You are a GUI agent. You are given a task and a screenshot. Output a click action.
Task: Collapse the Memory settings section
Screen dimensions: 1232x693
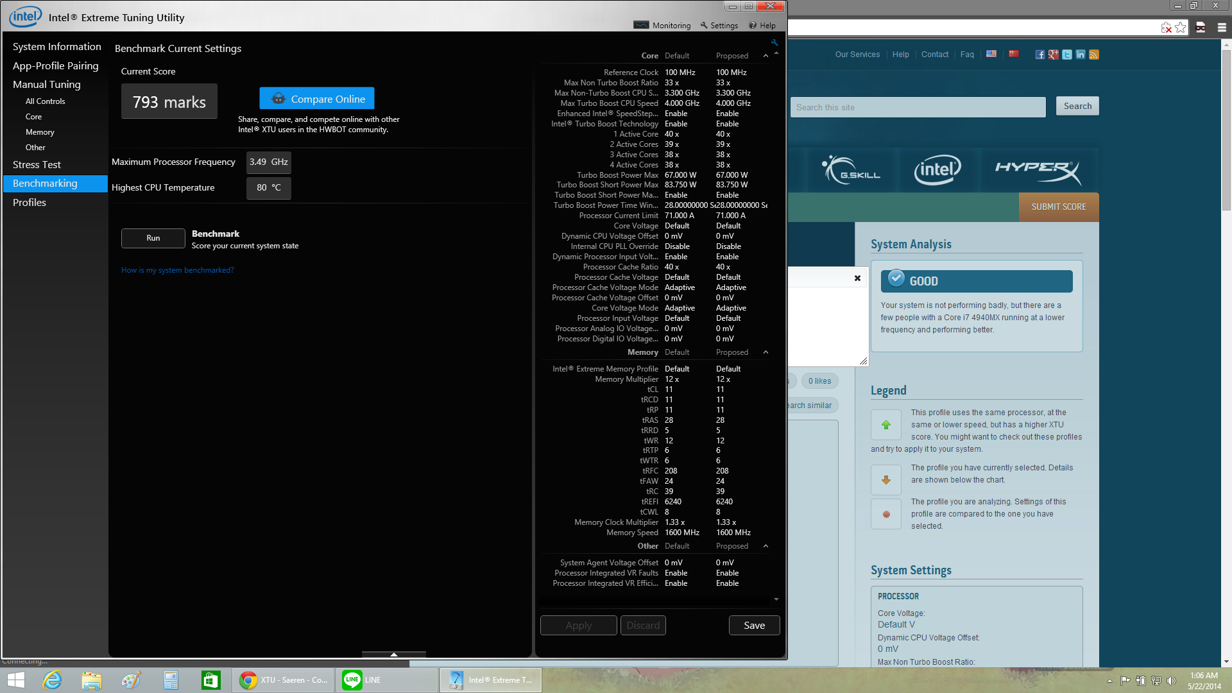tap(766, 352)
